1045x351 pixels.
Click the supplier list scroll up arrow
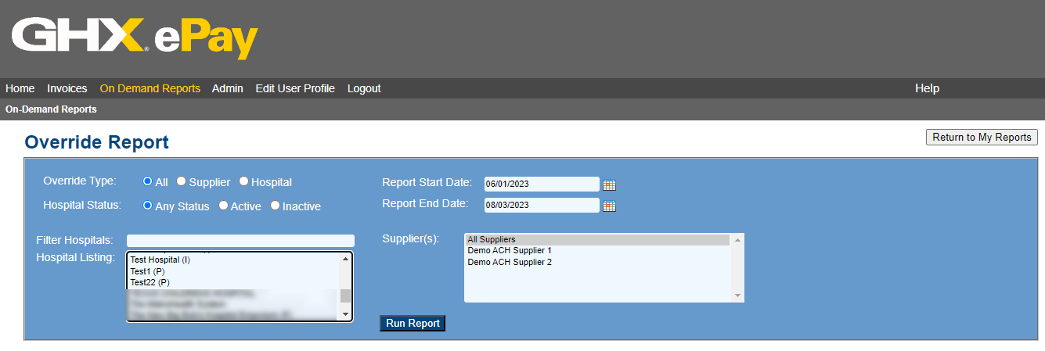[x=737, y=240]
